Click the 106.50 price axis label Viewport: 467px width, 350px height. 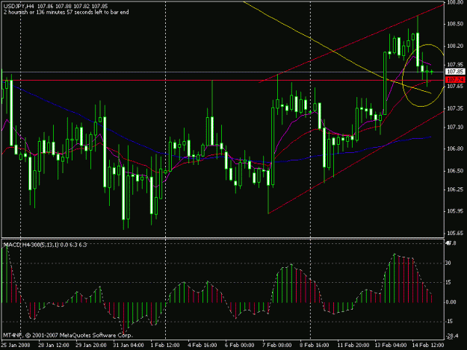click(455, 171)
